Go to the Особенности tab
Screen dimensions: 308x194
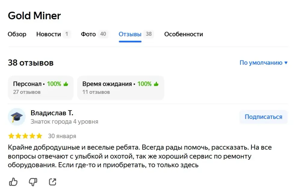[x=183, y=34]
